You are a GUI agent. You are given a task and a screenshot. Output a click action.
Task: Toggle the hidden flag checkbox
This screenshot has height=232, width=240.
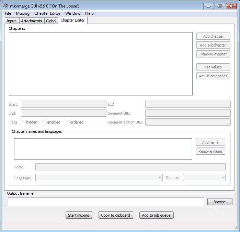(23, 122)
